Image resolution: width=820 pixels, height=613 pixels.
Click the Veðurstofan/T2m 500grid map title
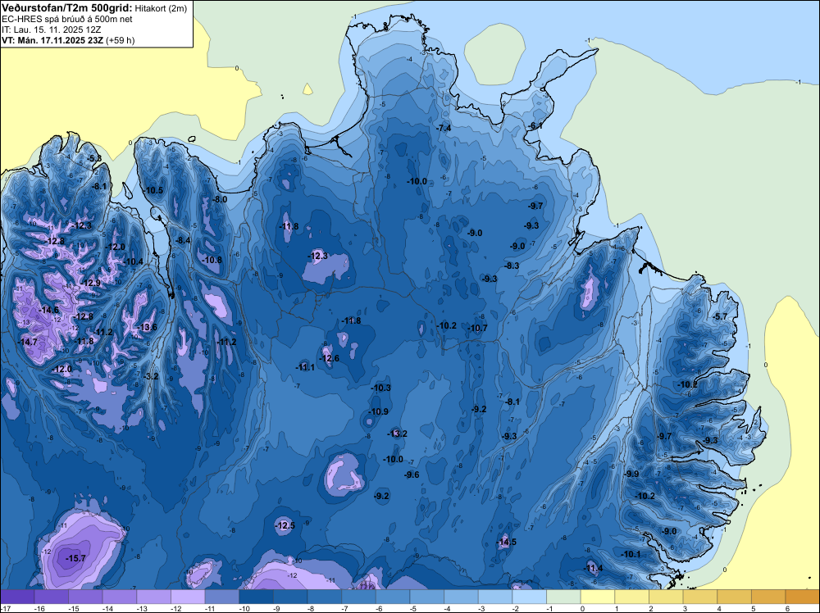[x=66, y=8]
